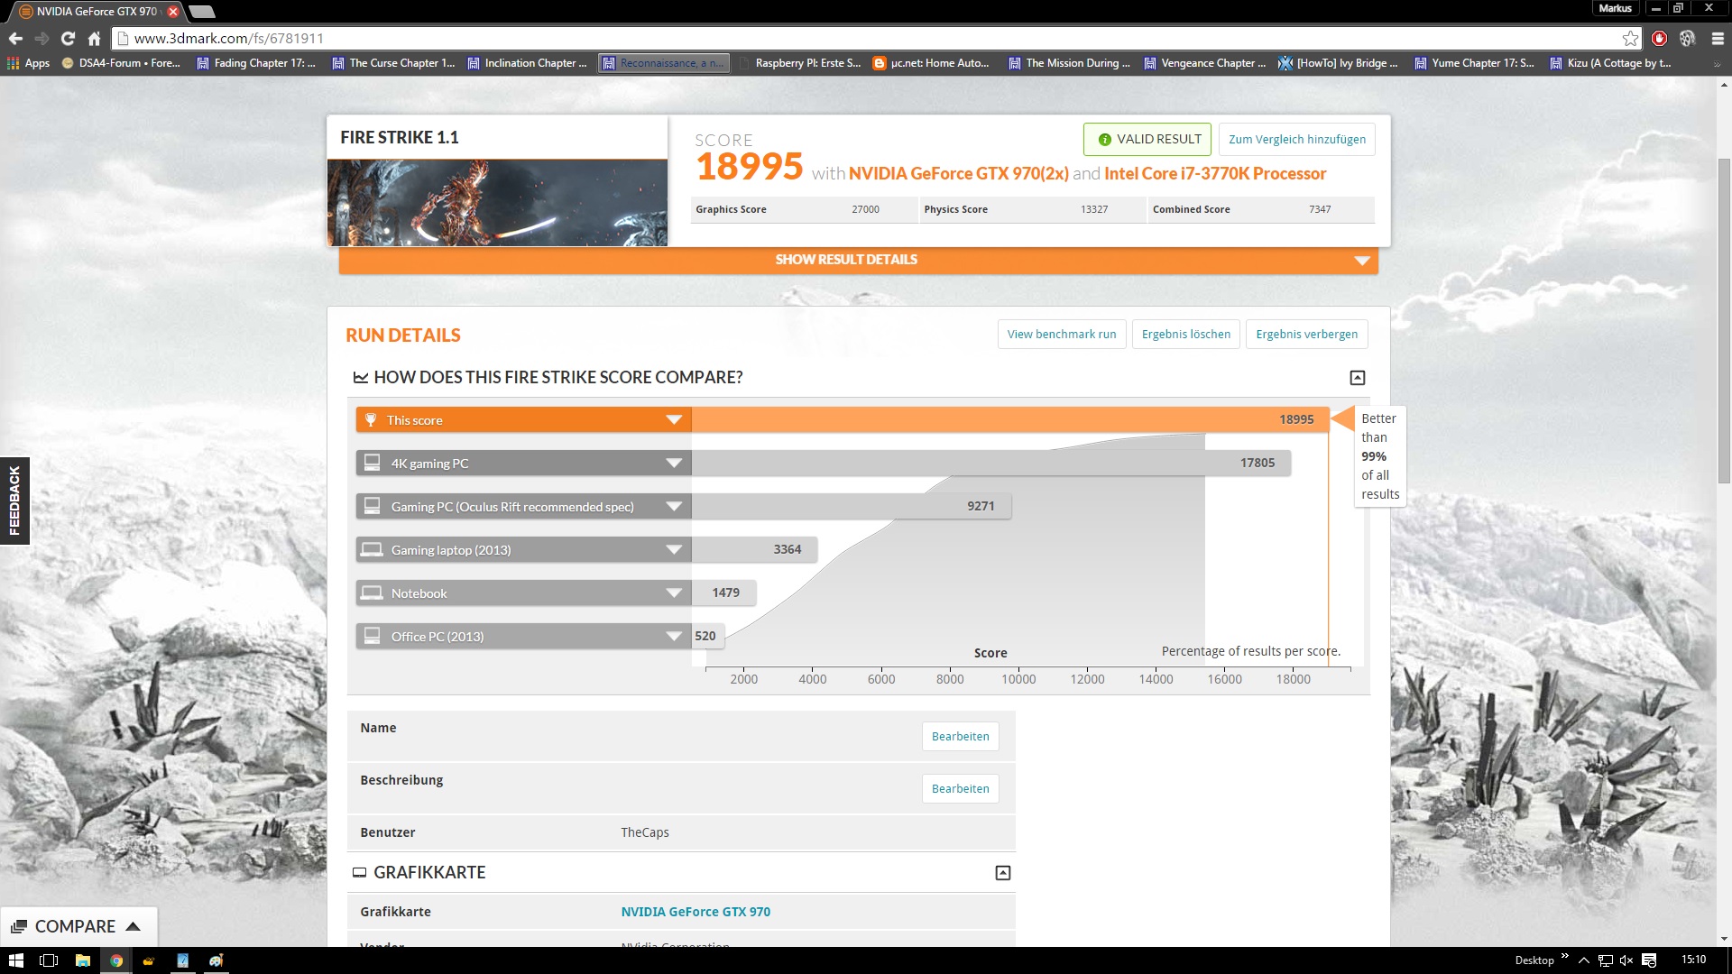Open the Desktop toolbar on the taskbar
Image resolution: width=1732 pixels, height=974 pixels.
(1534, 960)
